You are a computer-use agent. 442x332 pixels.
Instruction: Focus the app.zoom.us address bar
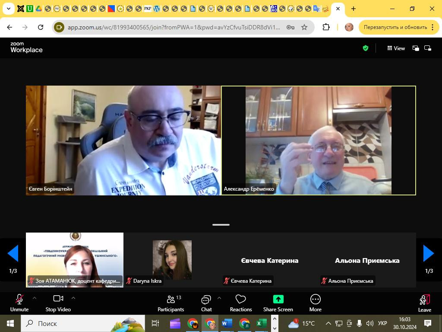click(x=174, y=27)
